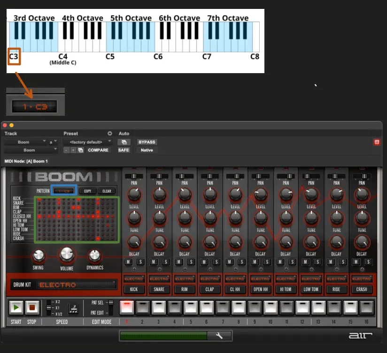Click the Copy pattern icon

click(x=87, y=191)
